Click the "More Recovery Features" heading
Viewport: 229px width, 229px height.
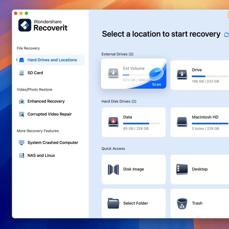coord(38,131)
